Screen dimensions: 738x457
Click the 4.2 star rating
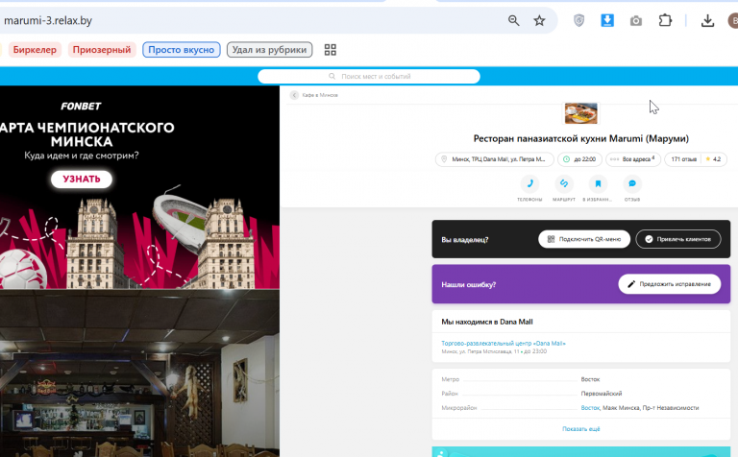click(713, 159)
